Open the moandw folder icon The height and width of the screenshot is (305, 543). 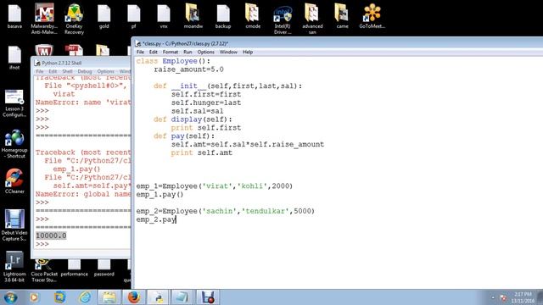pyautogui.click(x=193, y=16)
